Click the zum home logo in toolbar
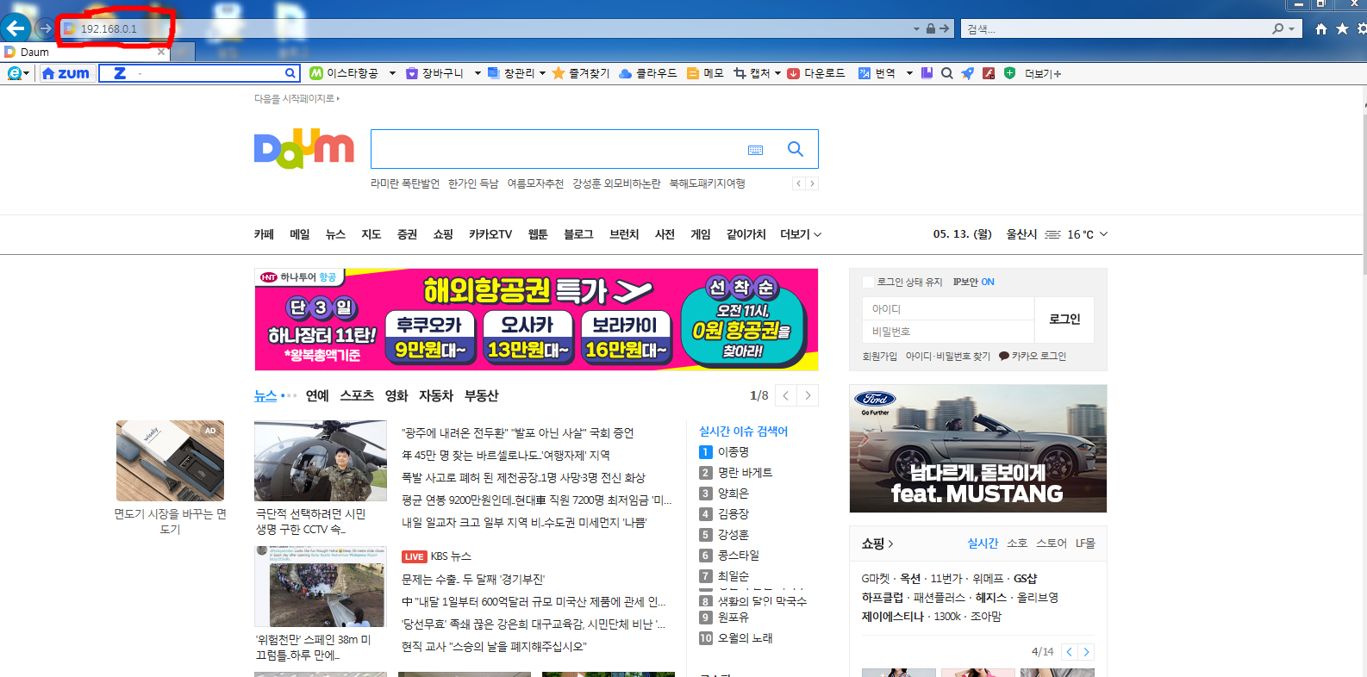The width and height of the screenshot is (1367, 677). [66, 73]
